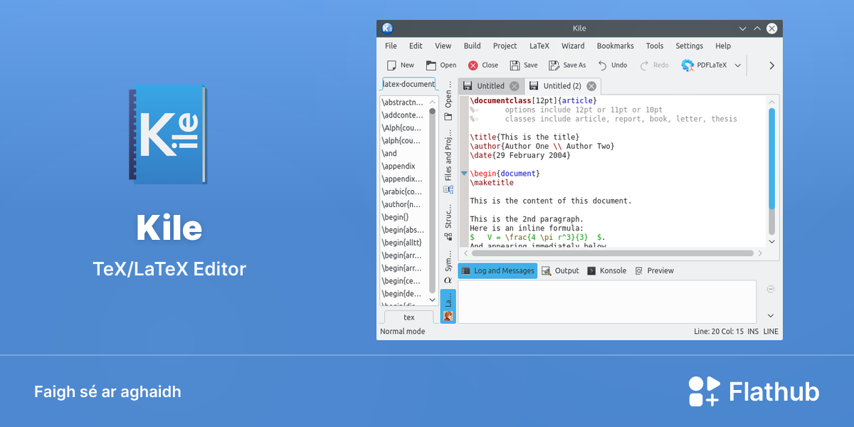
Task: Select the tex tab below command list
Action: pyautogui.click(x=409, y=317)
